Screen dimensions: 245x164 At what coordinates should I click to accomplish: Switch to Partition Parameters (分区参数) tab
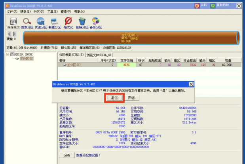point(72,55)
